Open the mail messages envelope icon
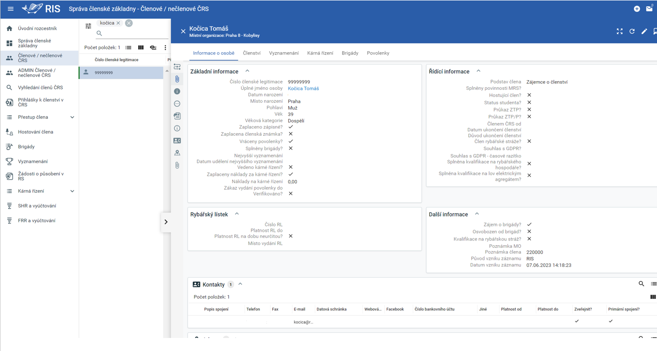The image size is (657, 351). [649, 9]
